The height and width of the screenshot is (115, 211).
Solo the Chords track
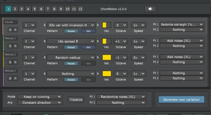(x=10, y=30)
